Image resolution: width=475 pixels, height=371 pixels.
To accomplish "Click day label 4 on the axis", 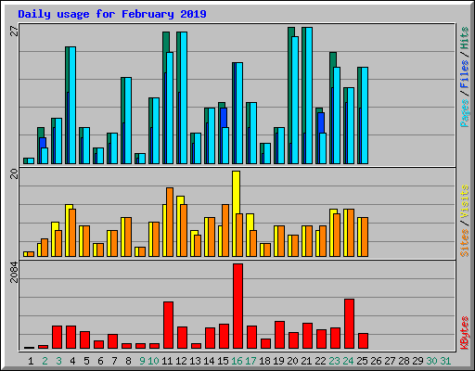I will click(72, 361).
